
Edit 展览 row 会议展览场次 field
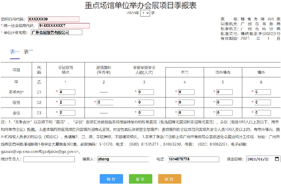67,102
